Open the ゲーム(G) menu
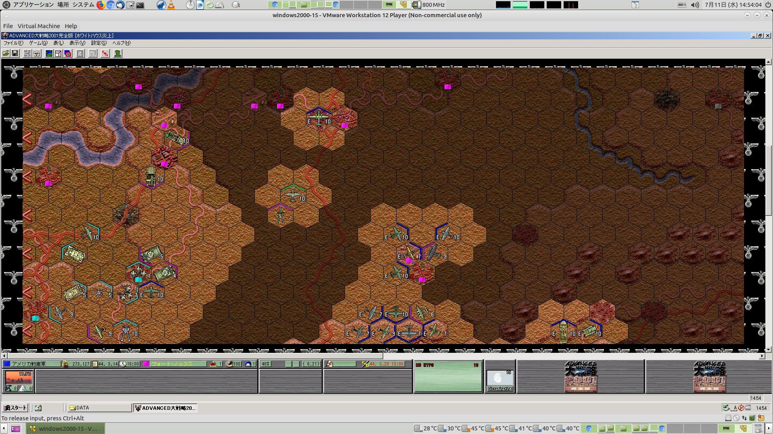 tap(38, 43)
